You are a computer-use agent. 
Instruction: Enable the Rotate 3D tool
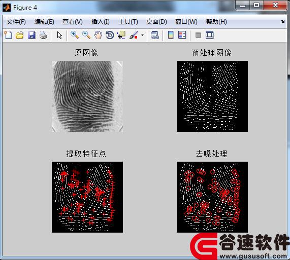(110, 35)
